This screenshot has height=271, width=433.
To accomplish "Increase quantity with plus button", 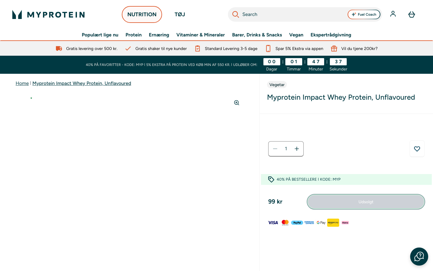I will 297,149.
